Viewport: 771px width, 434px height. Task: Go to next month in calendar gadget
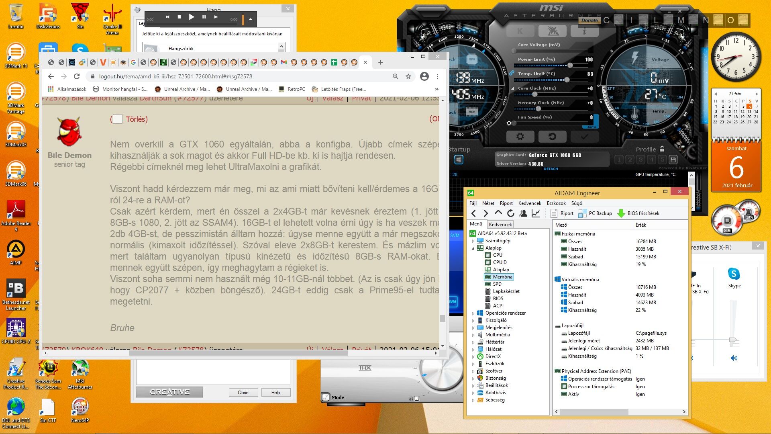pos(757,94)
